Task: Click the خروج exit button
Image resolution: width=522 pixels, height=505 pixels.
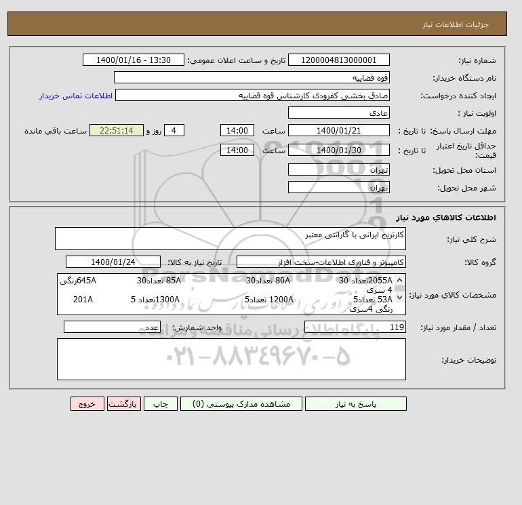Action: click(87, 403)
